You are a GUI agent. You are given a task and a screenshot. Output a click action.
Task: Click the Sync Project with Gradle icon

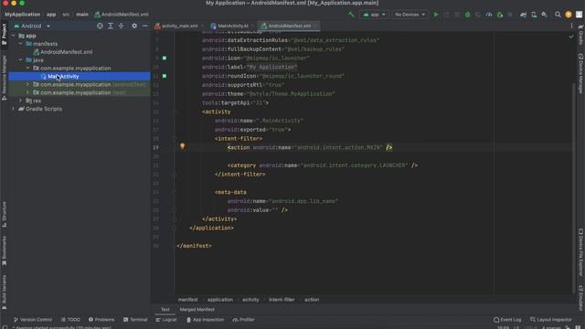click(523, 15)
